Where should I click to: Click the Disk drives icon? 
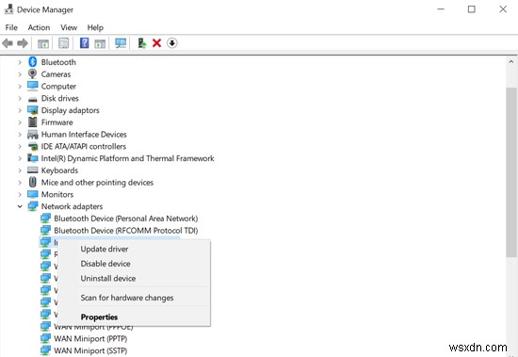tap(33, 99)
